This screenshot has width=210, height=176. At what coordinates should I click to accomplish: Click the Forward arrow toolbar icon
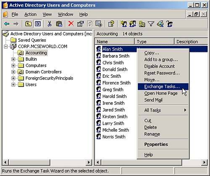16,24
